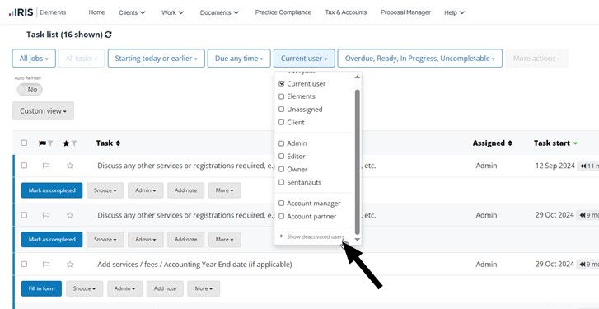The height and width of the screenshot is (309, 599).
Task: Click the filter funnel icon next to the star header
Action: [74, 143]
